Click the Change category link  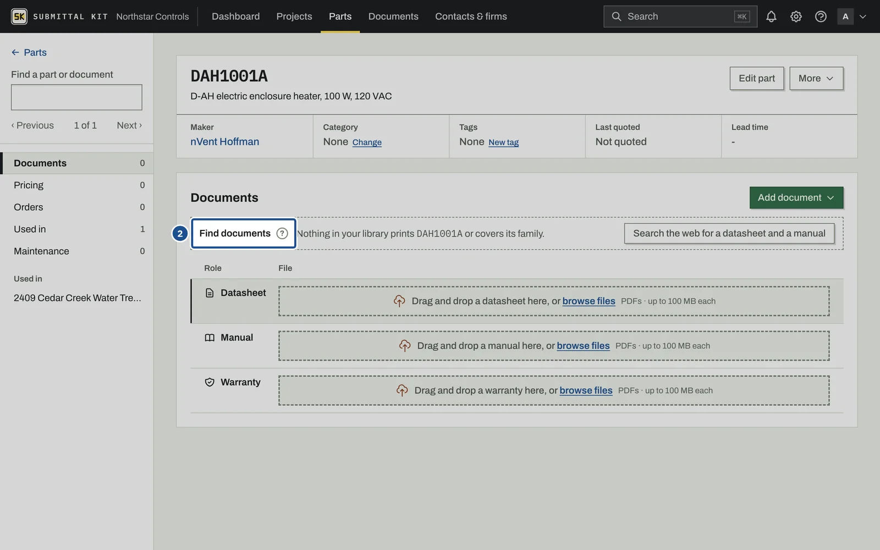pos(367,142)
